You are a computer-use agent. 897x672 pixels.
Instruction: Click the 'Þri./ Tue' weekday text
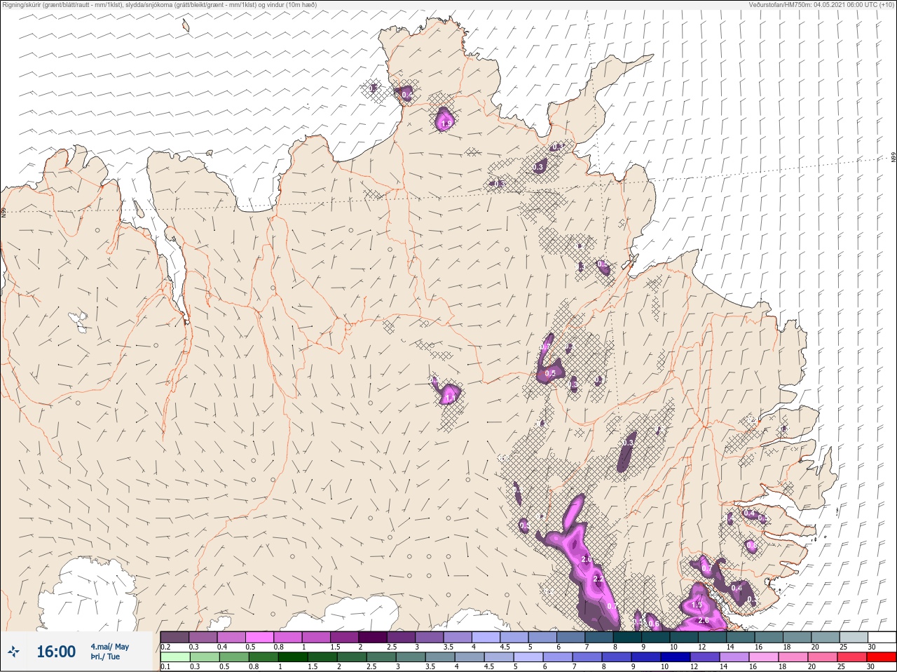(105, 657)
